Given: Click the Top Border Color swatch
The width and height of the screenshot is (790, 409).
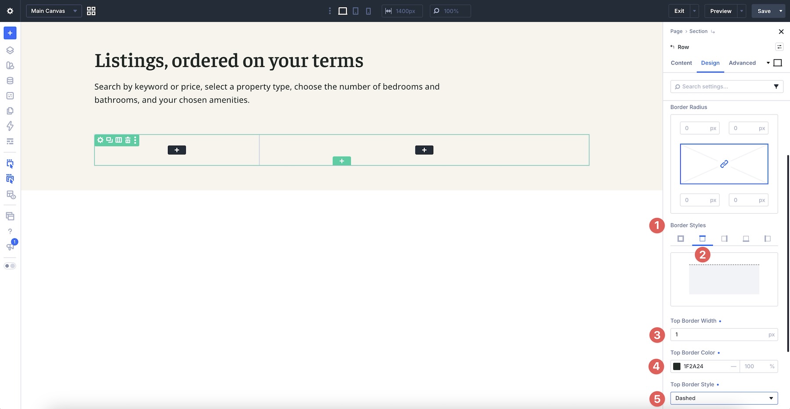Looking at the screenshot, I should (x=677, y=366).
